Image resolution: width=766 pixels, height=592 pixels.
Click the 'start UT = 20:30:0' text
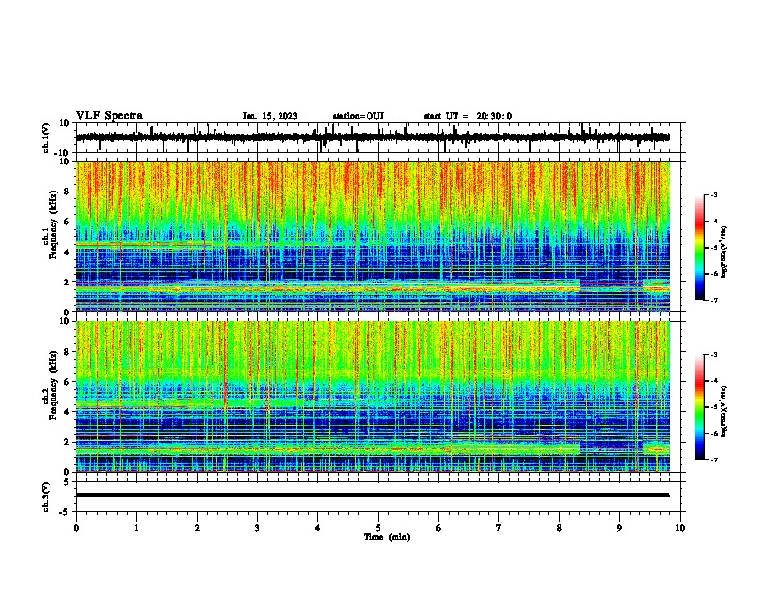tap(467, 116)
